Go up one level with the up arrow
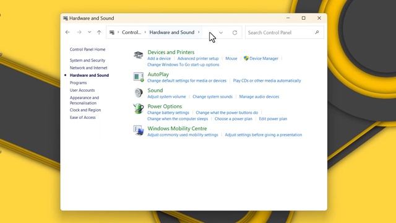This screenshot has height=223, width=396. 99,32
